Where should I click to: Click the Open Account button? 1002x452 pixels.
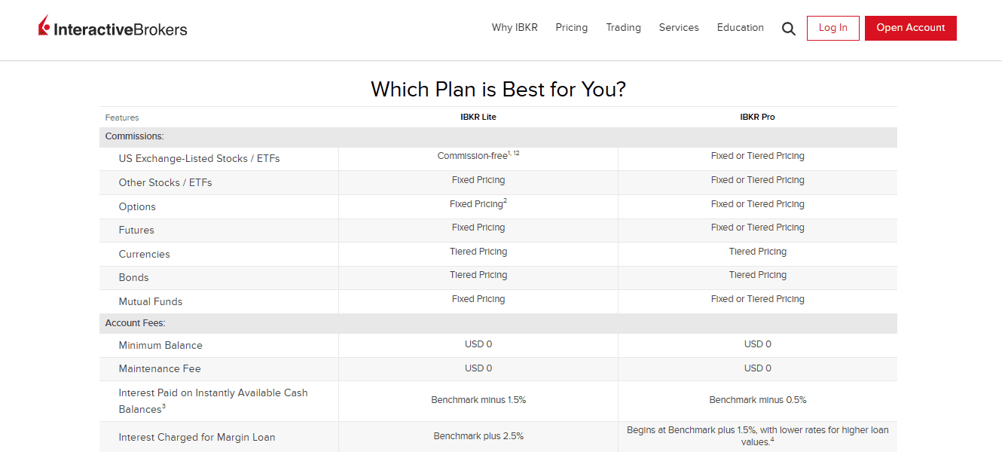[910, 28]
